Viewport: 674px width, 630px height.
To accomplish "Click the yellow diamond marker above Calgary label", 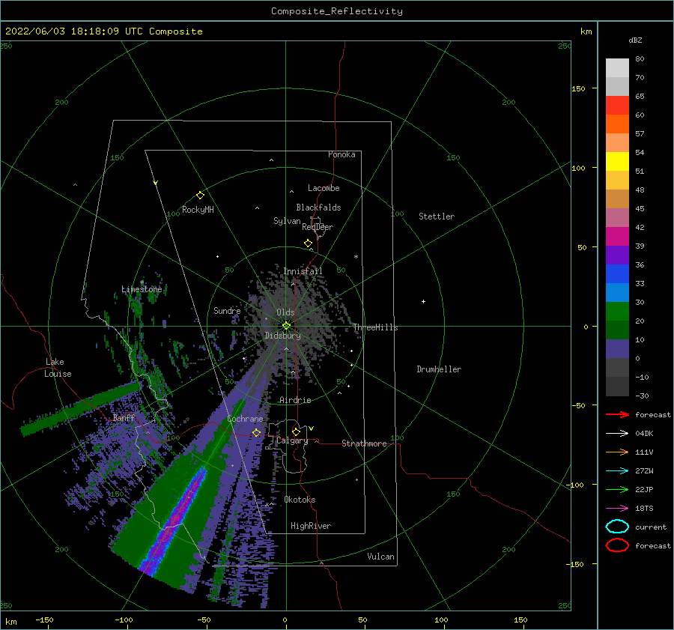I will pos(296,431).
